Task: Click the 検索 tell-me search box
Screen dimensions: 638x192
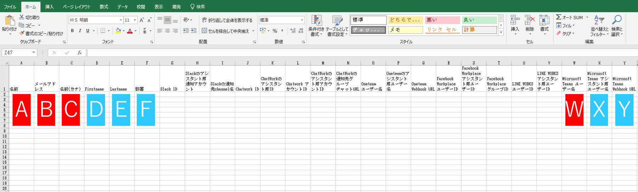Action: (198, 7)
